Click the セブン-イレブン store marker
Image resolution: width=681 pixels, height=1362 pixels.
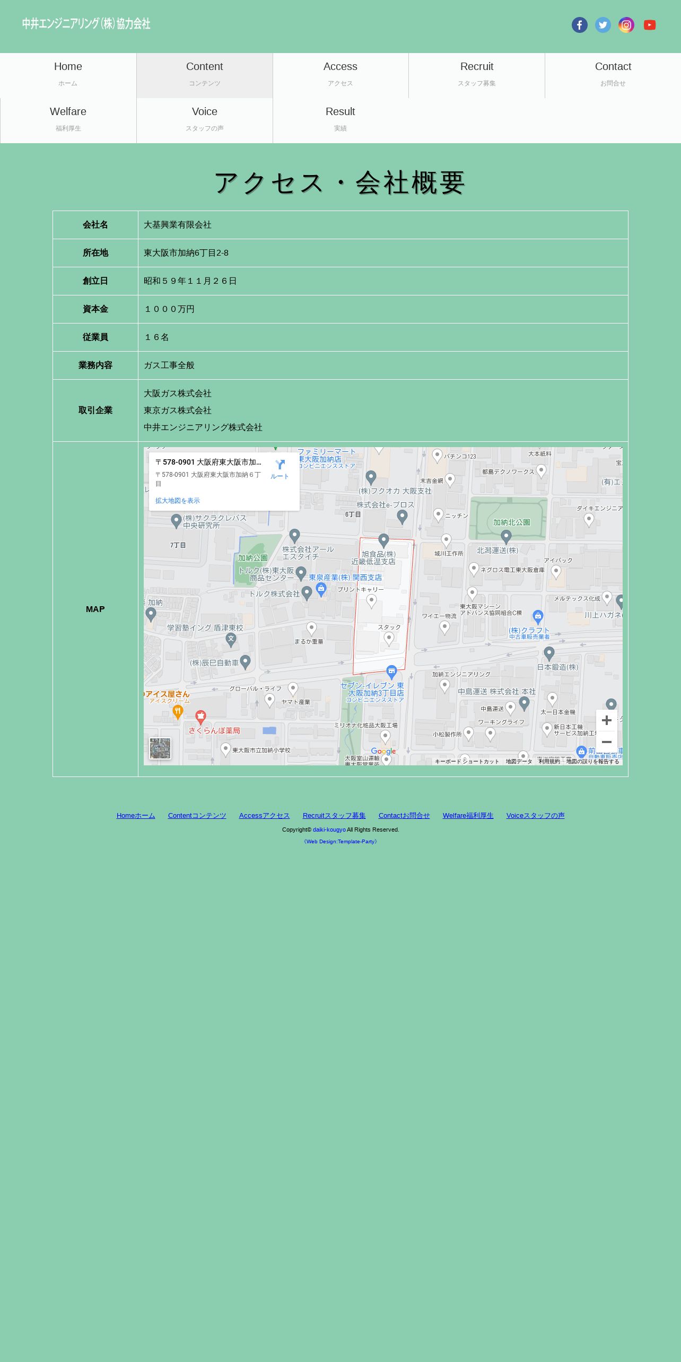point(391,672)
